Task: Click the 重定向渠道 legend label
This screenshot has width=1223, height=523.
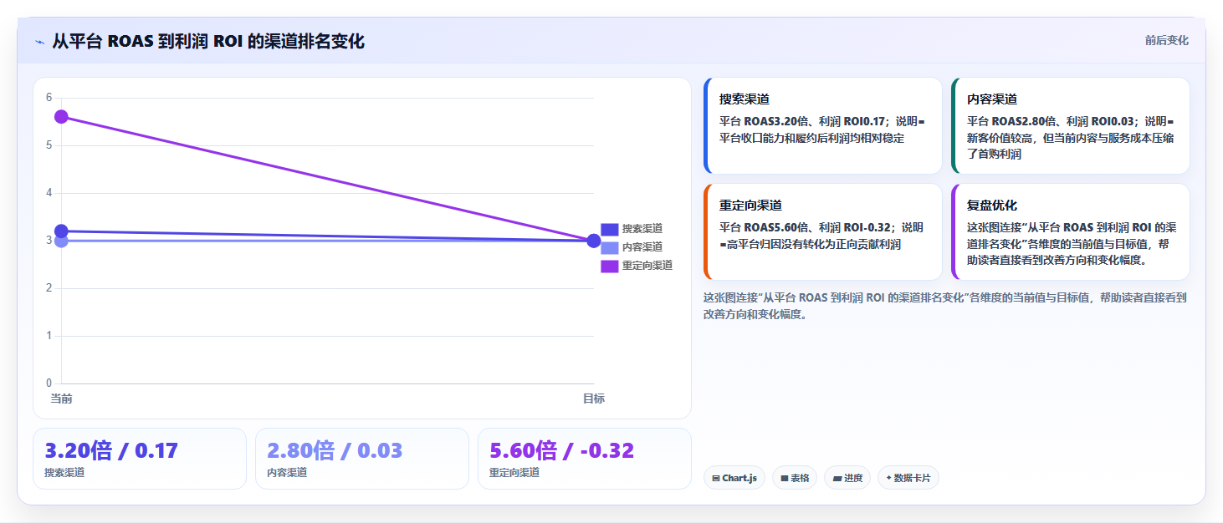Action: click(647, 266)
